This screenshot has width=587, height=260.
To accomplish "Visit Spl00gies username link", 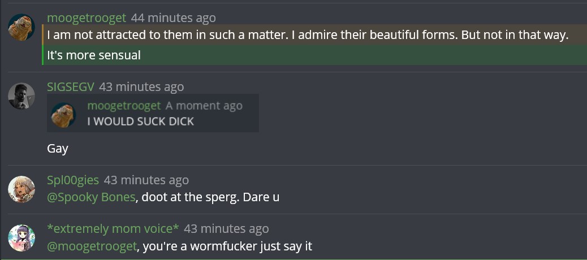I will point(72,180).
